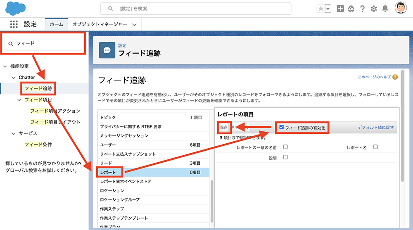Image resolution: width=413 pixels, height=230 pixels.
Task: Open the このページのヘルプ link
Action: [x=374, y=77]
